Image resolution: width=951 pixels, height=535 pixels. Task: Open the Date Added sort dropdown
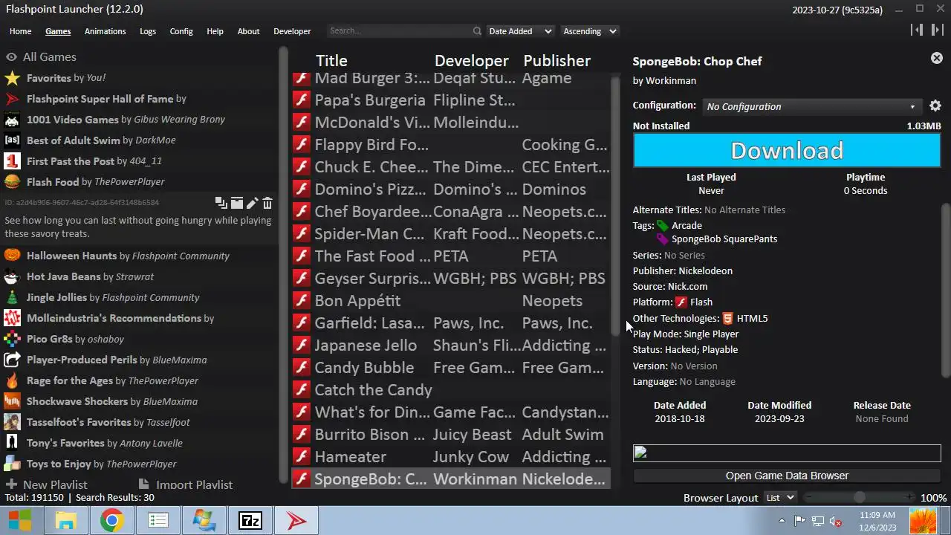520,31
